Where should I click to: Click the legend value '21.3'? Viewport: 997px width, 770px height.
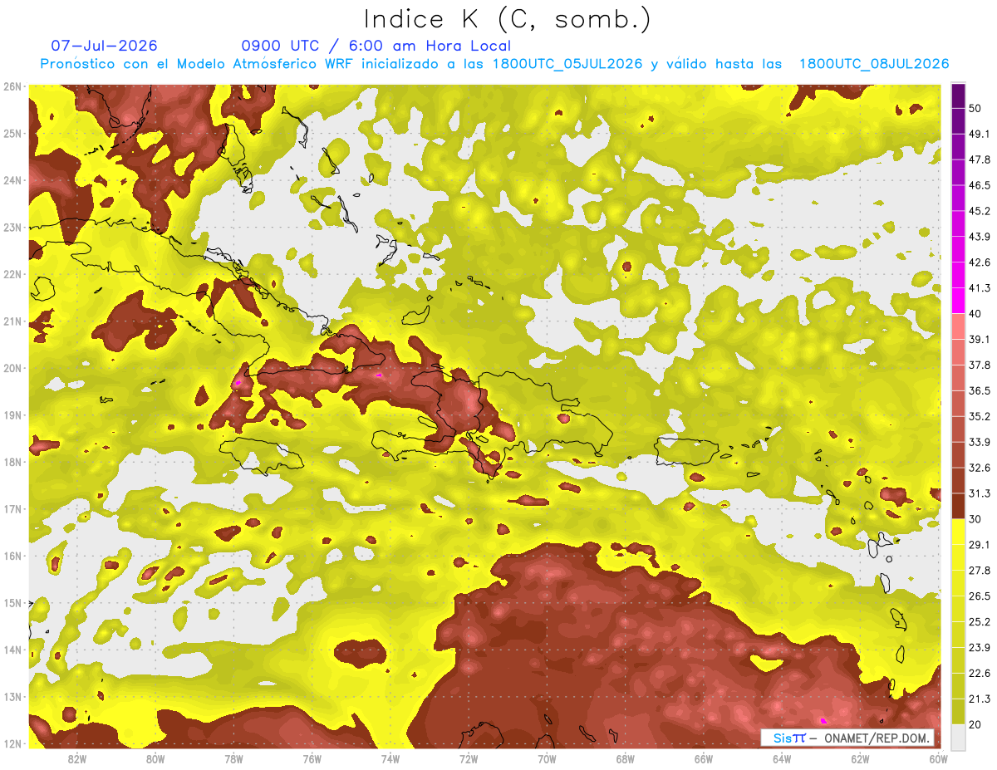click(980, 699)
